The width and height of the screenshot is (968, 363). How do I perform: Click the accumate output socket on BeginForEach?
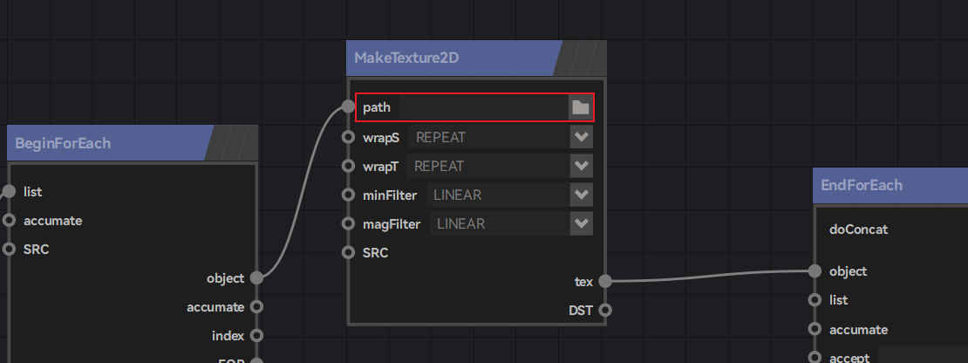[x=256, y=307]
